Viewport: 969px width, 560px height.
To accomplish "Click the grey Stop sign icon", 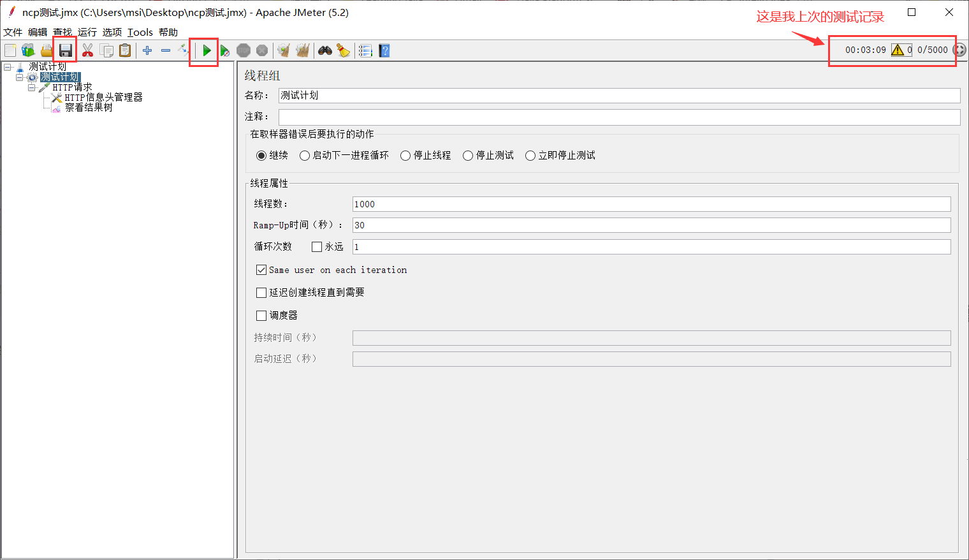I will 244,50.
